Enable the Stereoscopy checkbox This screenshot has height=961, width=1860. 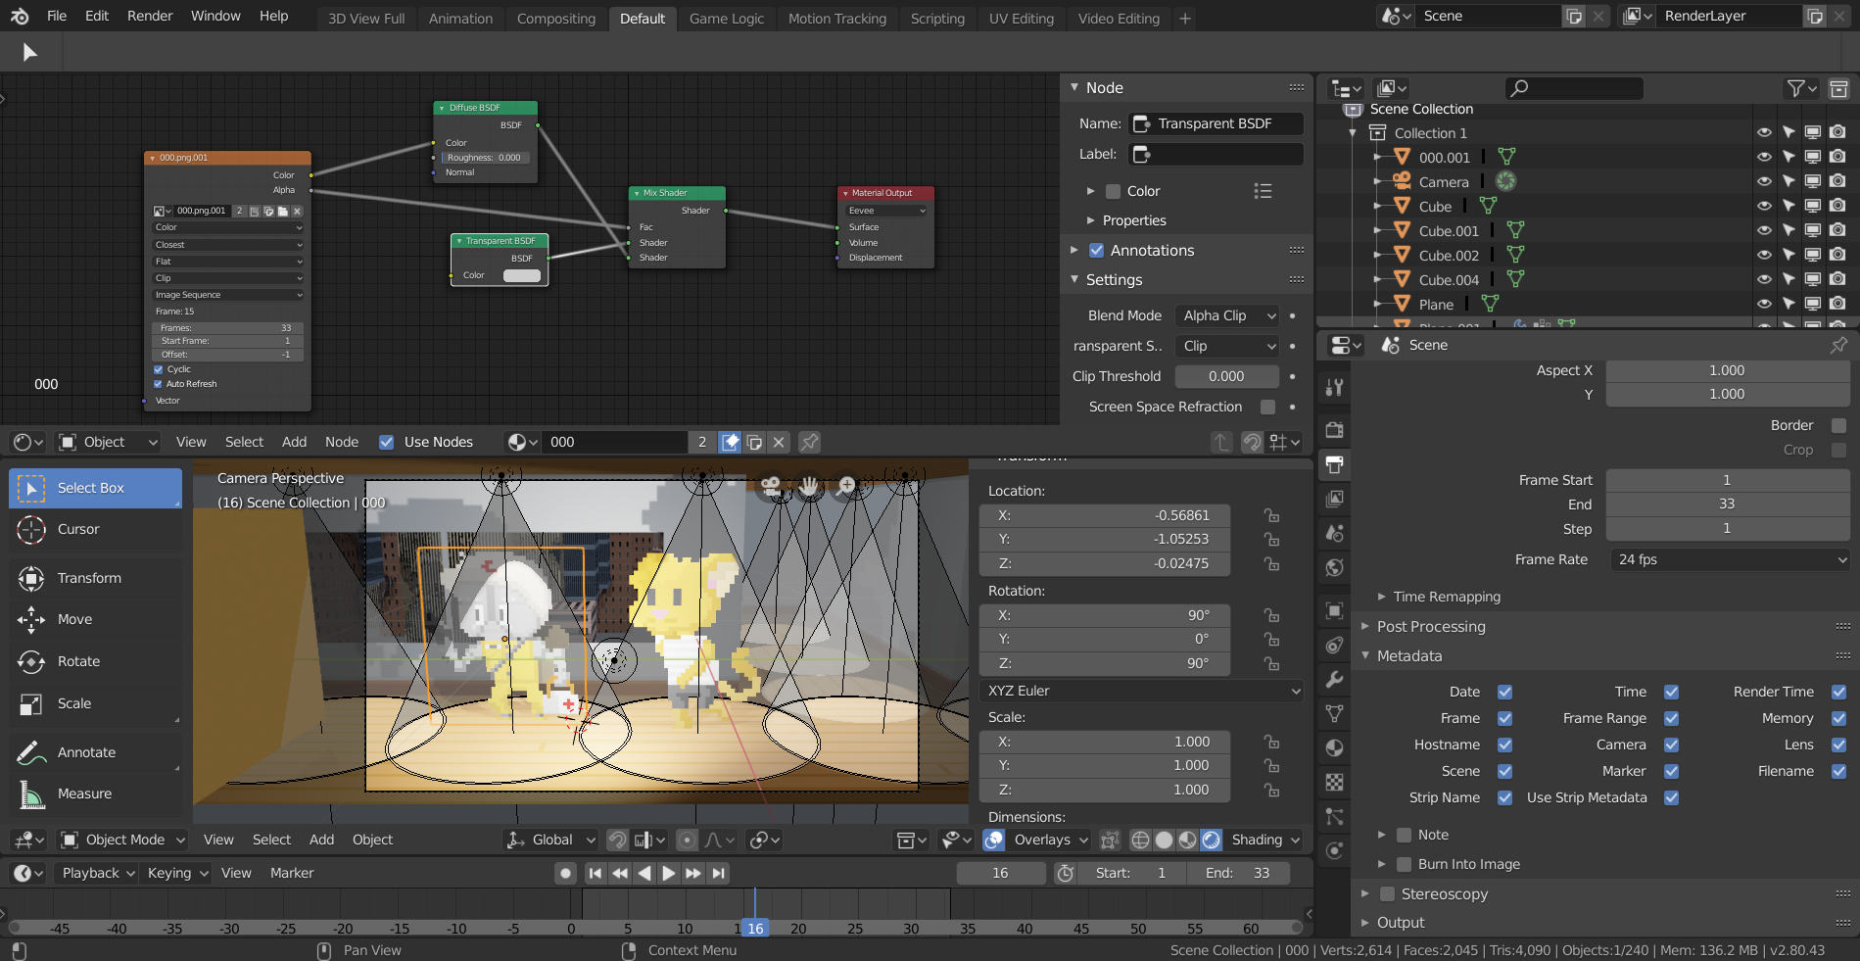tap(1387, 893)
